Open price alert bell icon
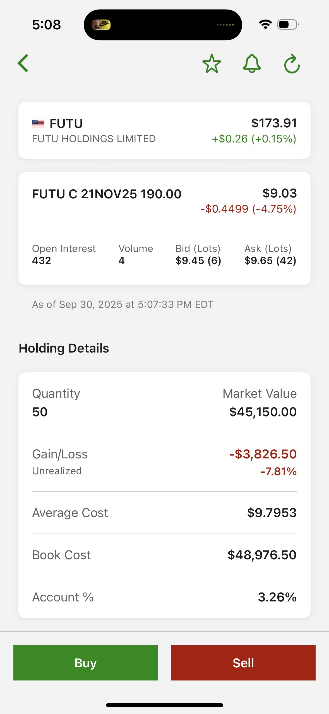Viewport: 329px width, 714px height. (x=252, y=64)
